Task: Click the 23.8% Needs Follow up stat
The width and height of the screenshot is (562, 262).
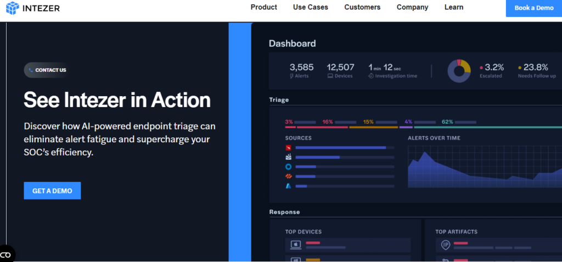Action: click(x=537, y=70)
